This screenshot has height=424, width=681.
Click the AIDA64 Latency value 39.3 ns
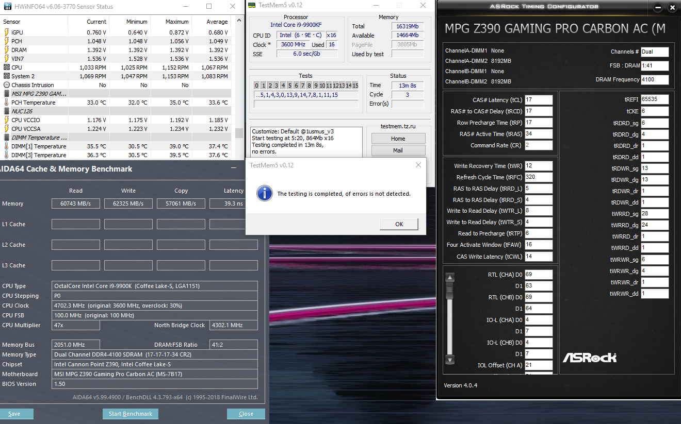click(x=234, y=203)
